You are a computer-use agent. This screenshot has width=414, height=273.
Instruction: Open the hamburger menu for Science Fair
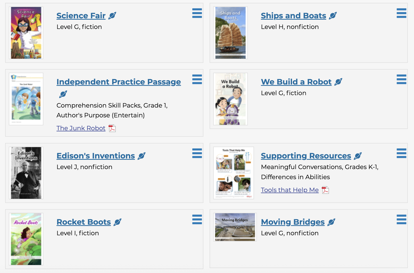point(197,13)
